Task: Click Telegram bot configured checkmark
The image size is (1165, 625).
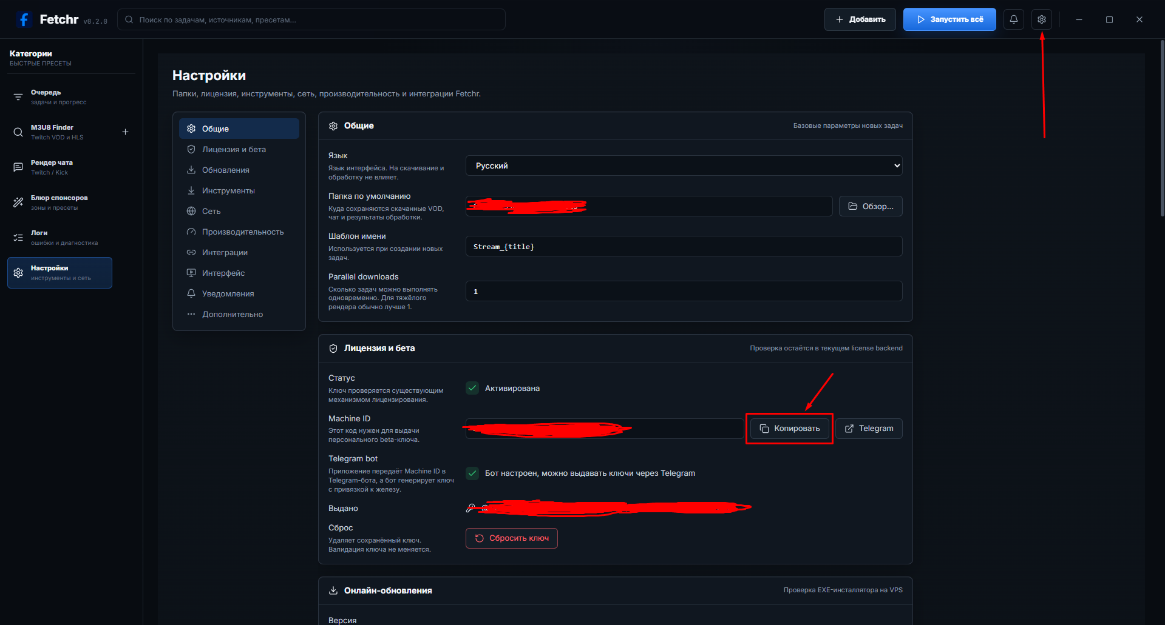Action: pos(472,473)
